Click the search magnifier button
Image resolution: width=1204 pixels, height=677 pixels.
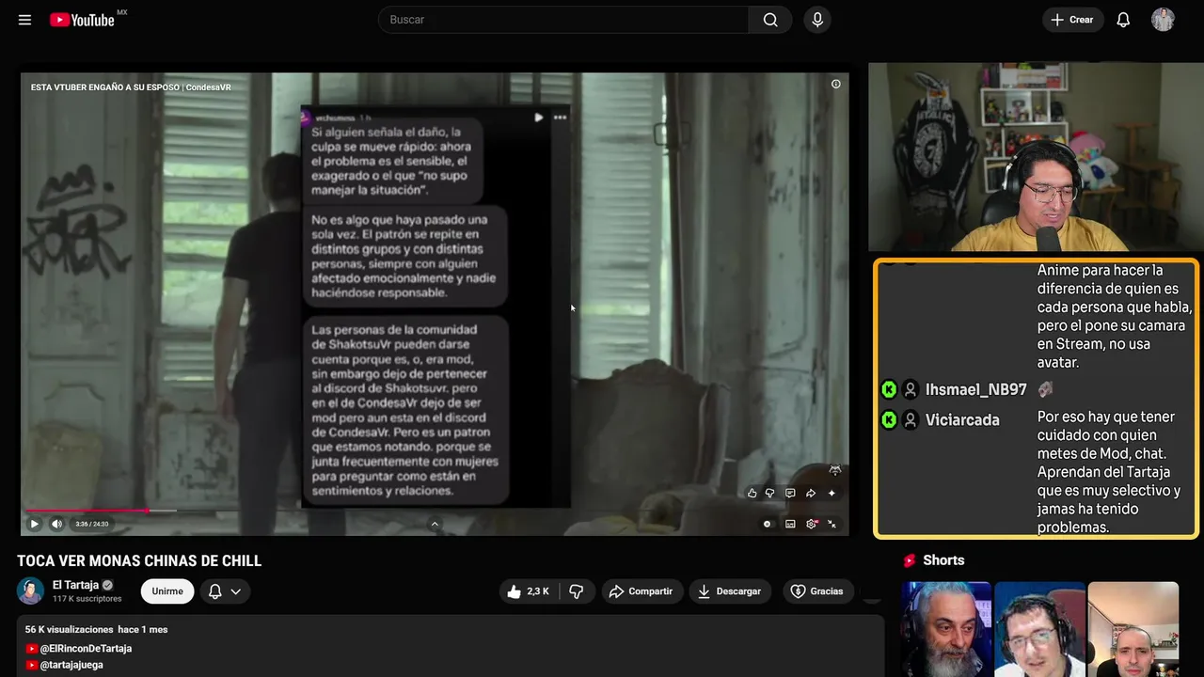[x=770, y=20]
